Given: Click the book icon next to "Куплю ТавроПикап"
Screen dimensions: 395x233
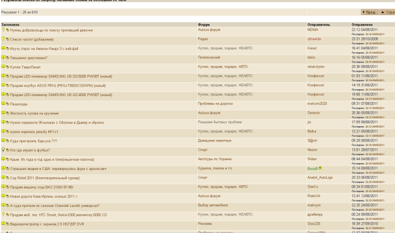Looking at the screenshot, I should [x=3, y=67].
